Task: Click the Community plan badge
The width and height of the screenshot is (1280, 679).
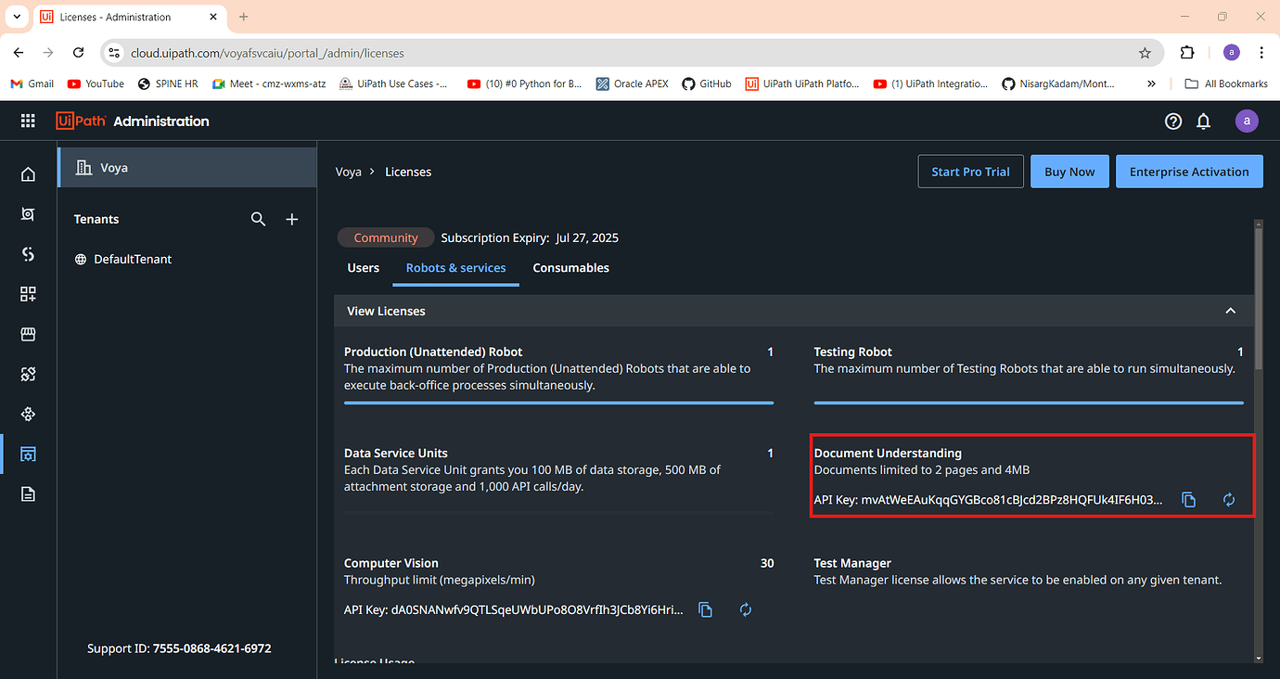Action: click(386, 237)
